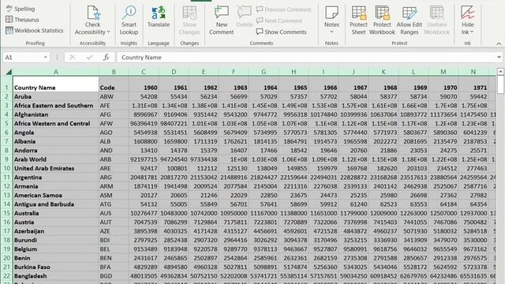Expand Check Accessibility dropdown arrow
This screenshot has height=284, width=505.
point(108,32)
